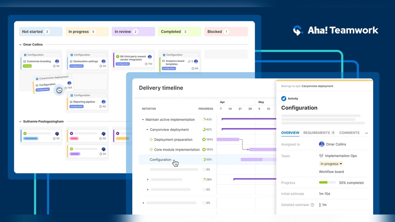The width and height of the screenshot is (395, 222).
Task: Click Omar Collins avatar in Assigned to
Action: [322, 144]
